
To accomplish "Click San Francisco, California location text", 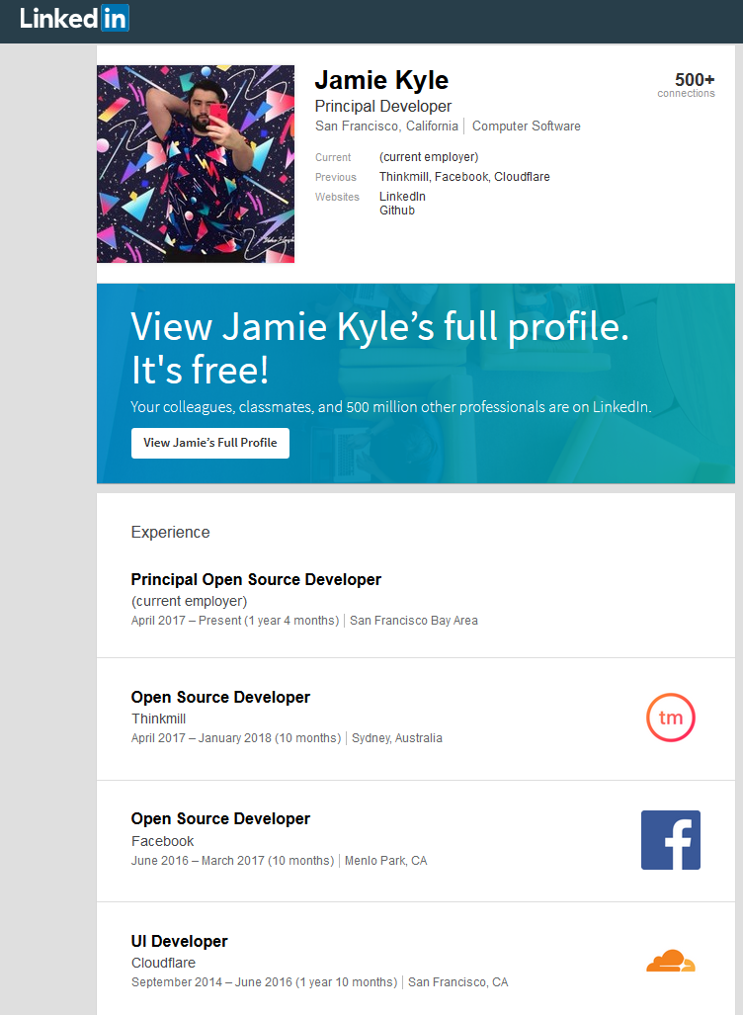I will point(386,127).
